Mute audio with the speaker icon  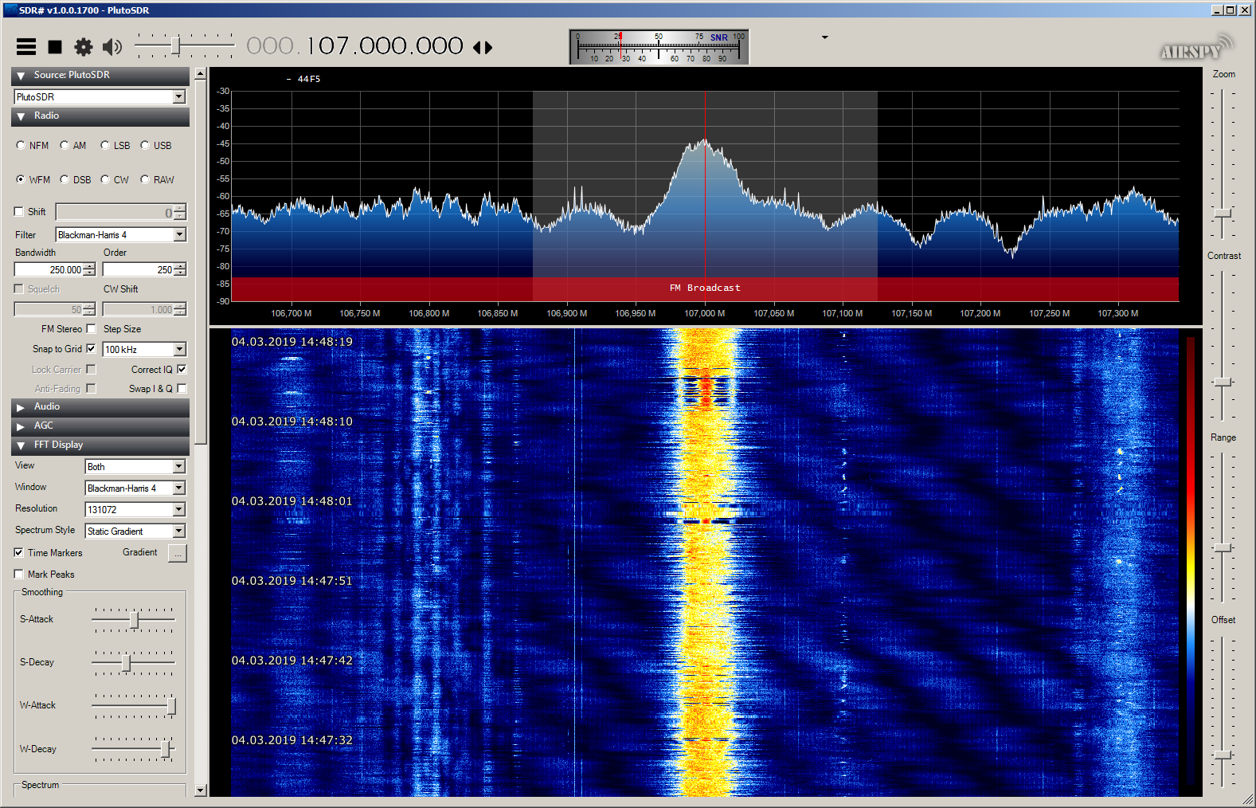[112, 47]
